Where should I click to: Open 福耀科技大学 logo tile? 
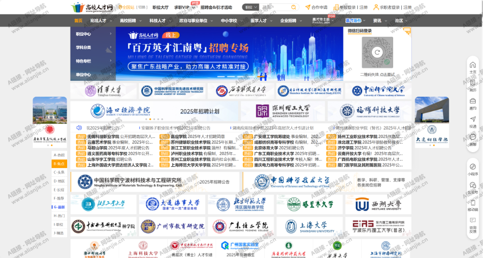click(369, 111)
